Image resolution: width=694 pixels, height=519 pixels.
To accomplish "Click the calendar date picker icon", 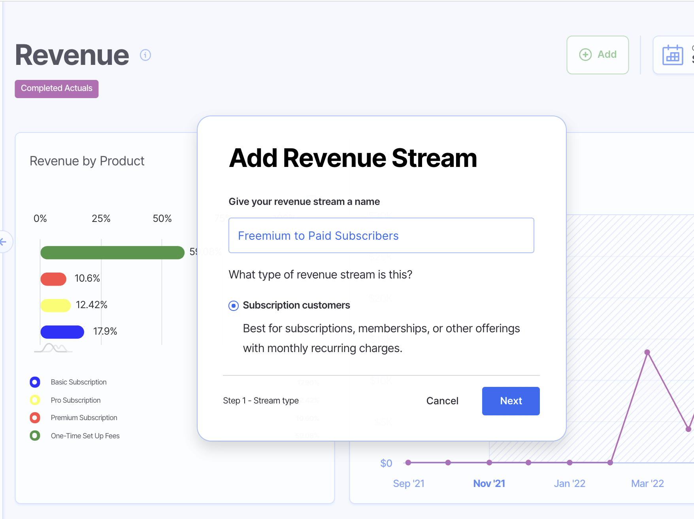I will click(x=672, y=55).
